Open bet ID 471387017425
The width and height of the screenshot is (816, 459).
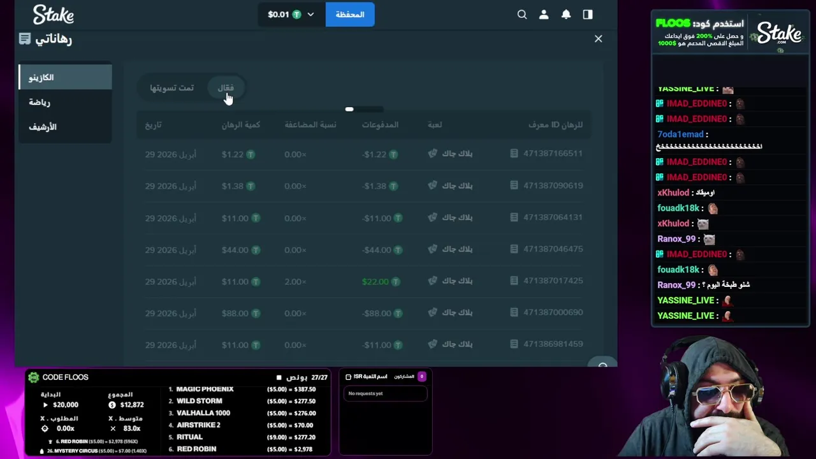(553, 280)
